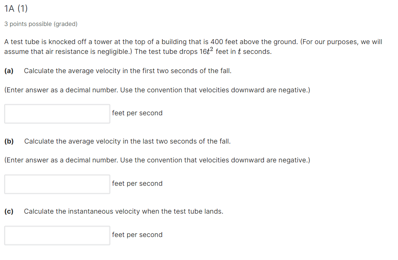Click 'feet per second' next to part (a) box
This screenshot has width=398, height=260.
click(137, 113)
